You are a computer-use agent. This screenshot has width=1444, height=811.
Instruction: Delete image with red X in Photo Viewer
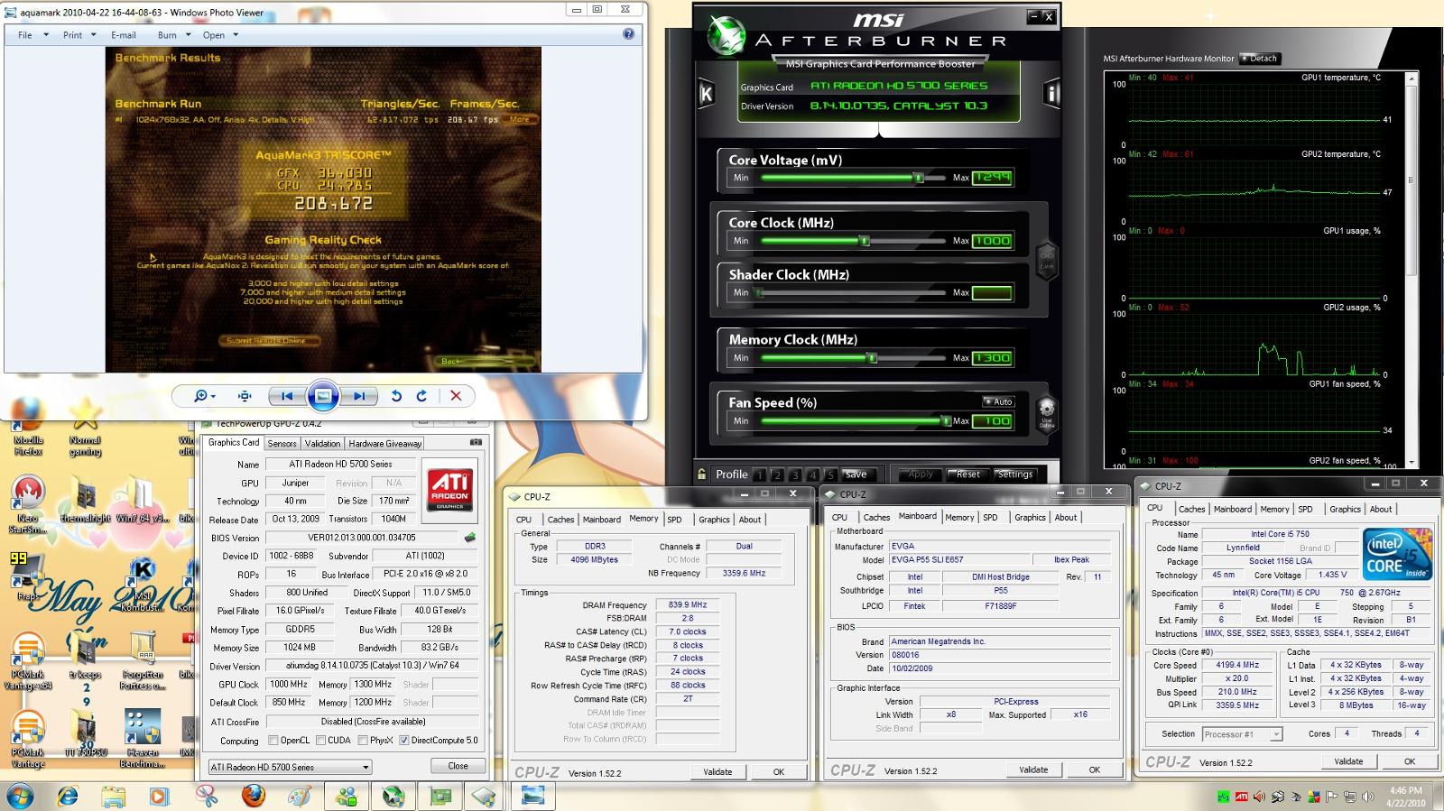456,396
